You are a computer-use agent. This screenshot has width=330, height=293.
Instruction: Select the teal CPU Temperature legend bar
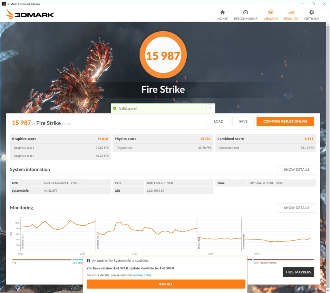[78, 259]
